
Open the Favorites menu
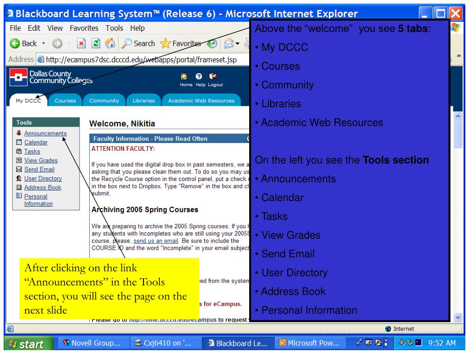[84, 28]
